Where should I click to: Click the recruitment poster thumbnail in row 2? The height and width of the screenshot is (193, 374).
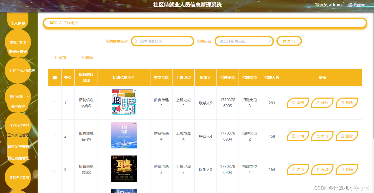coord(124,135)
